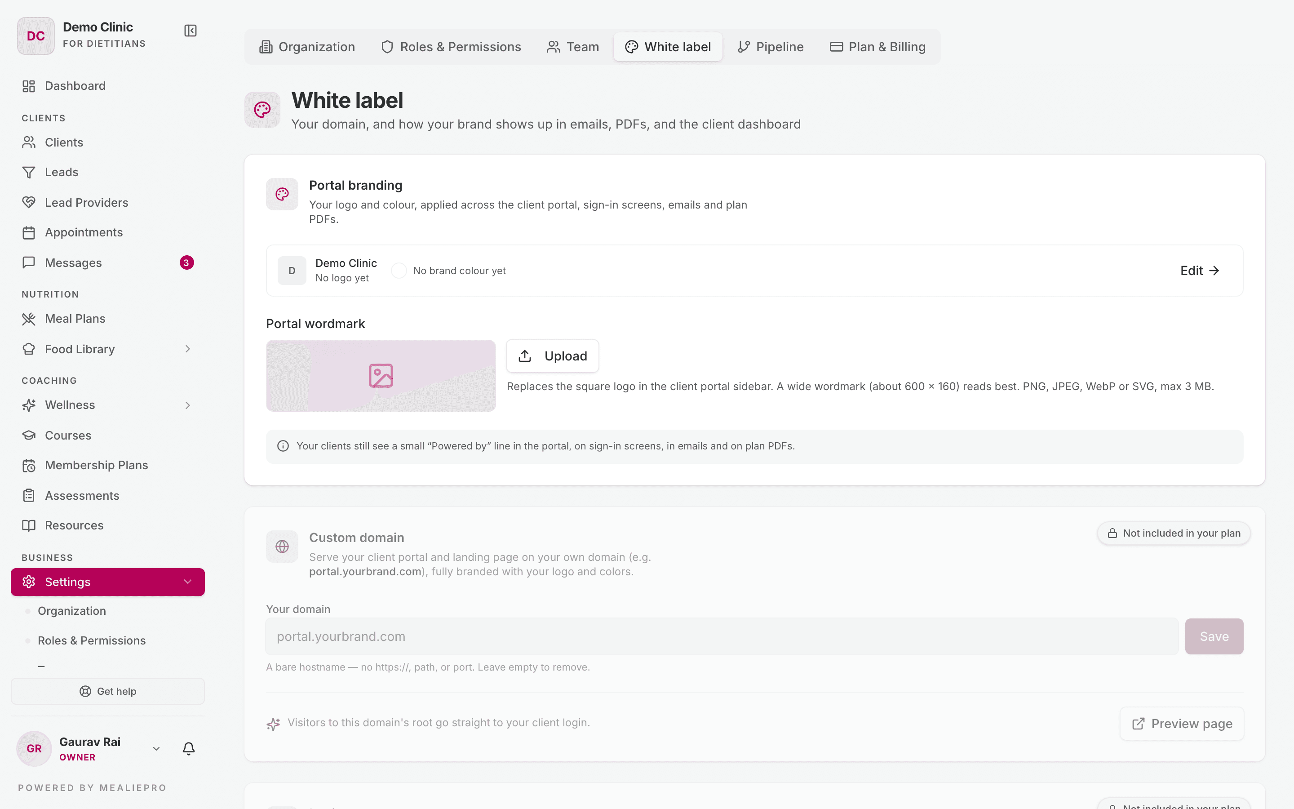Switch to the Pipeline tab
The height and width of the screenshot is (809, 1294).
[x=770, y=47]
